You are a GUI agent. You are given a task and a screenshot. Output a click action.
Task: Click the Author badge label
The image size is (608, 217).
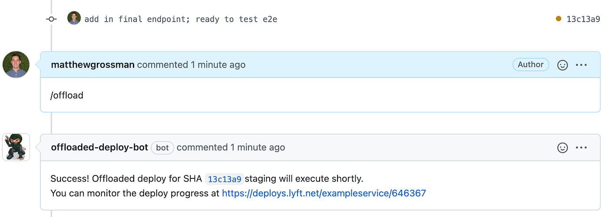pos(531,65)
